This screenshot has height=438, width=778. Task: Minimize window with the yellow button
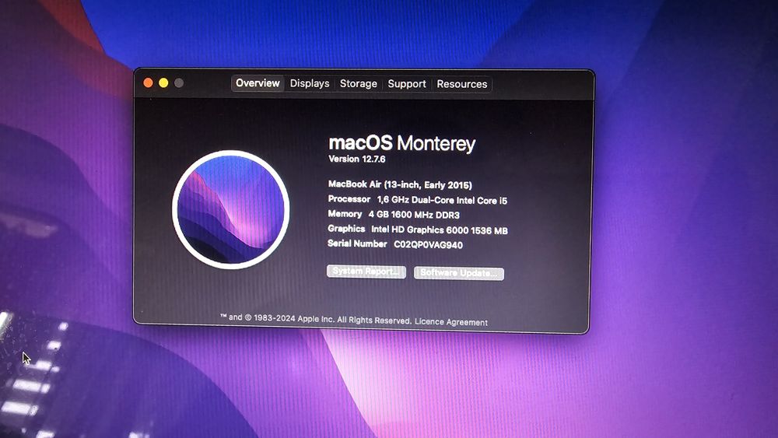(163, 82)
